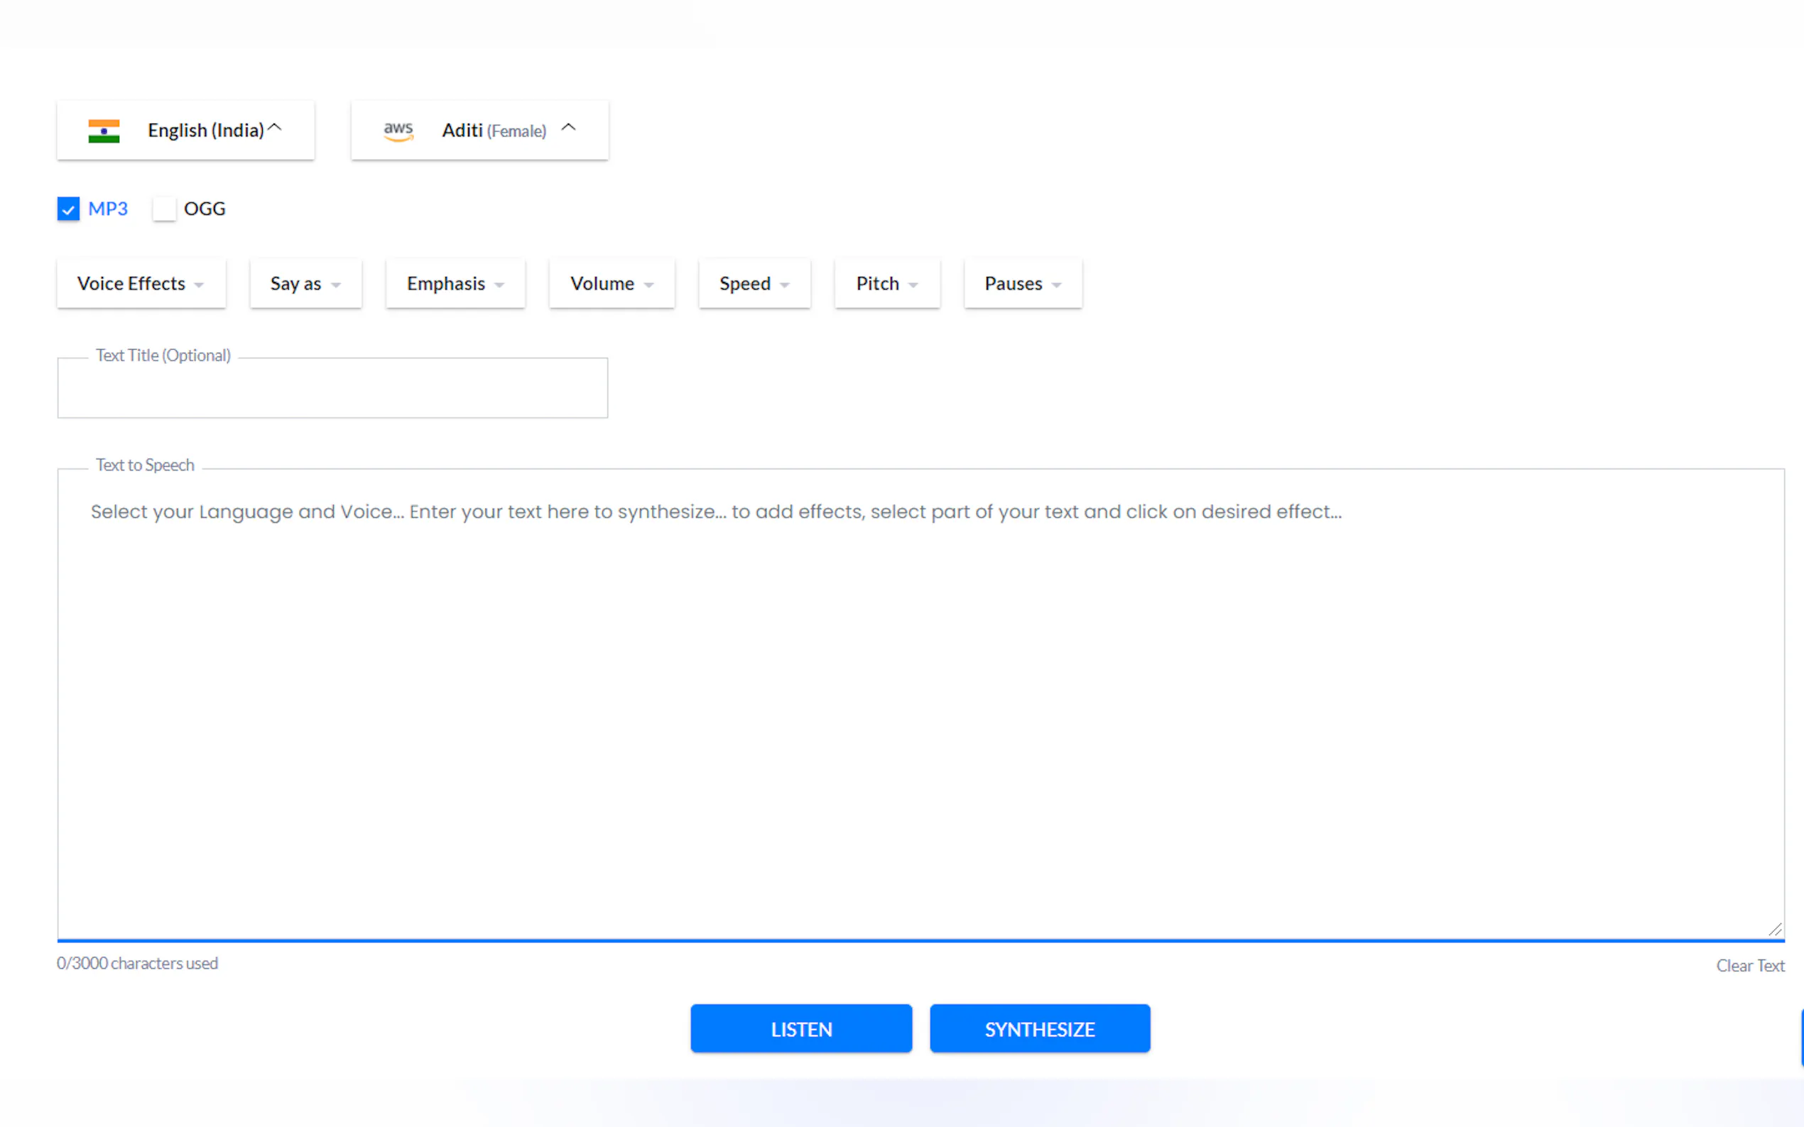Screen dimensions: 1804x1127
Task: Expand the Speed dropdown
Action: [x=754, y=283]
